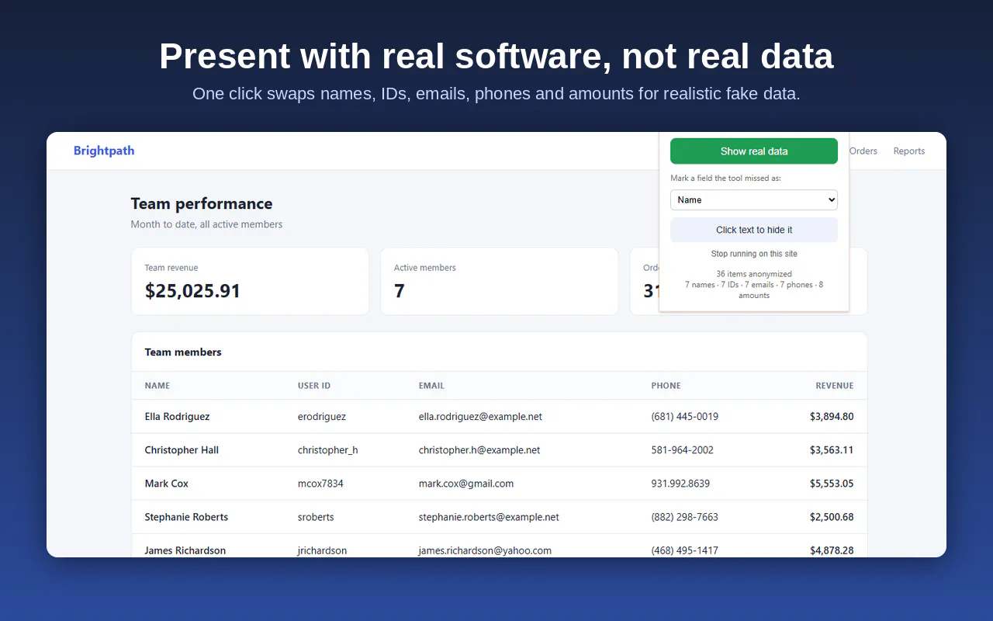Click email james.richardson@yahoo.com
Viewport: 993px width, 621px height.
tap(485, 550)
